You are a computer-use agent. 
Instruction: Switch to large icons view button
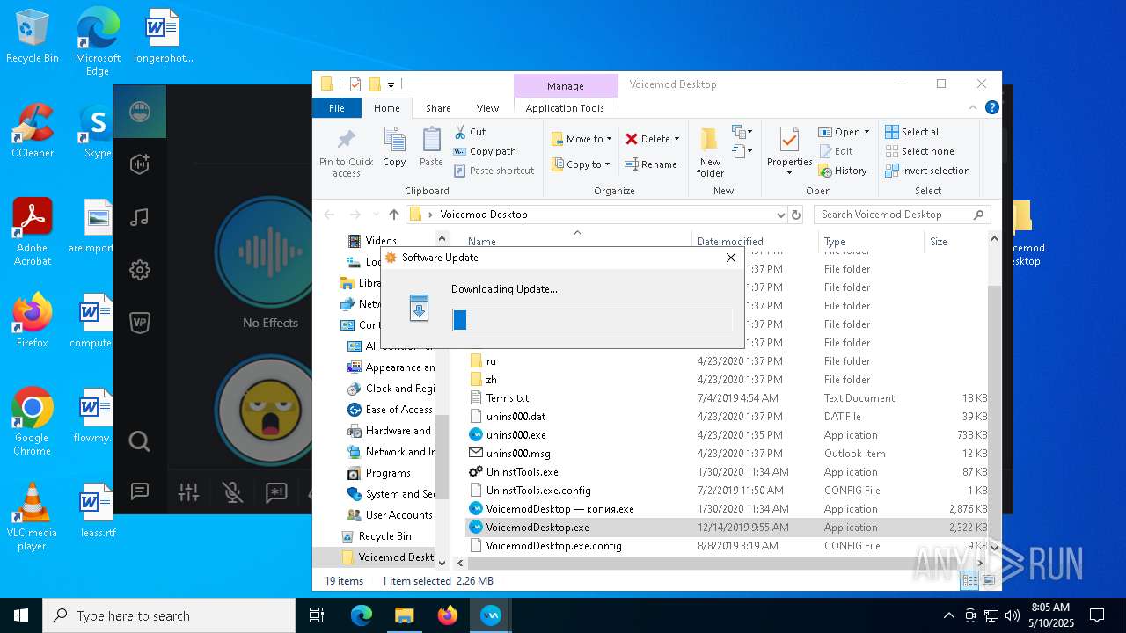[x=989, y=580]
